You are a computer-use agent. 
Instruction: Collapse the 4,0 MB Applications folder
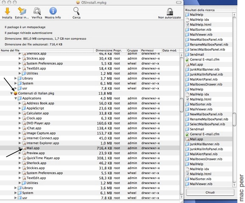16,99
